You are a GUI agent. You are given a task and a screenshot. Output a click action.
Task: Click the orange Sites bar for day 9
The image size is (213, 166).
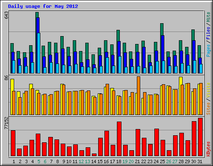64,100
